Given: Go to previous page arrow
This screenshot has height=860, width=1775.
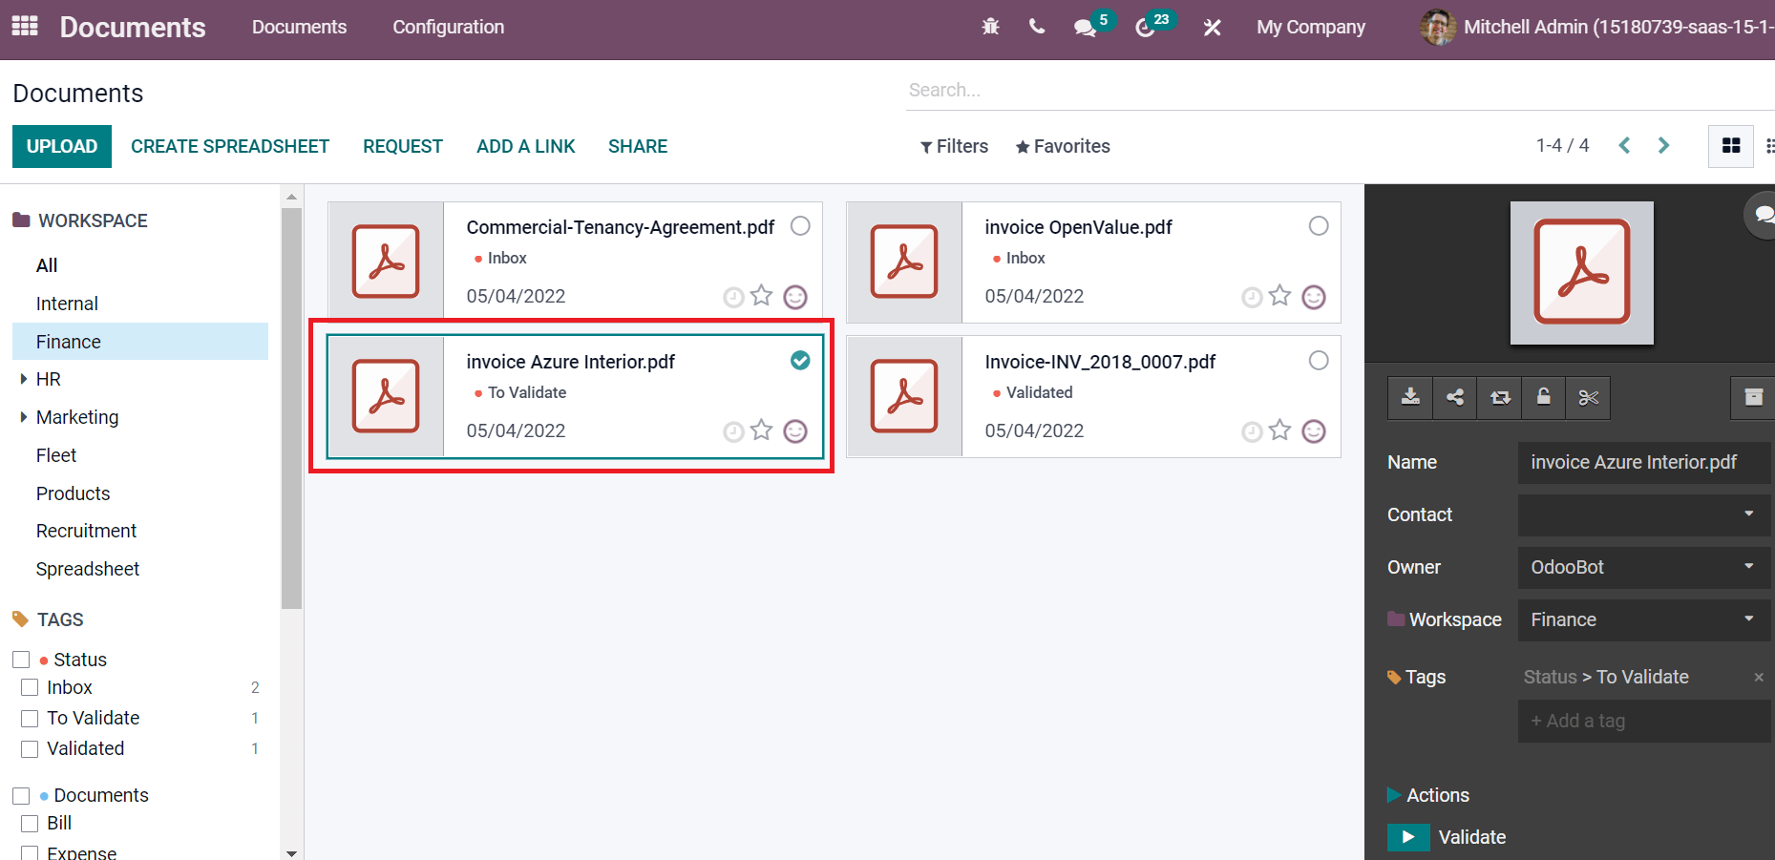Looking at the screenshot, I should pos(1624,145).
